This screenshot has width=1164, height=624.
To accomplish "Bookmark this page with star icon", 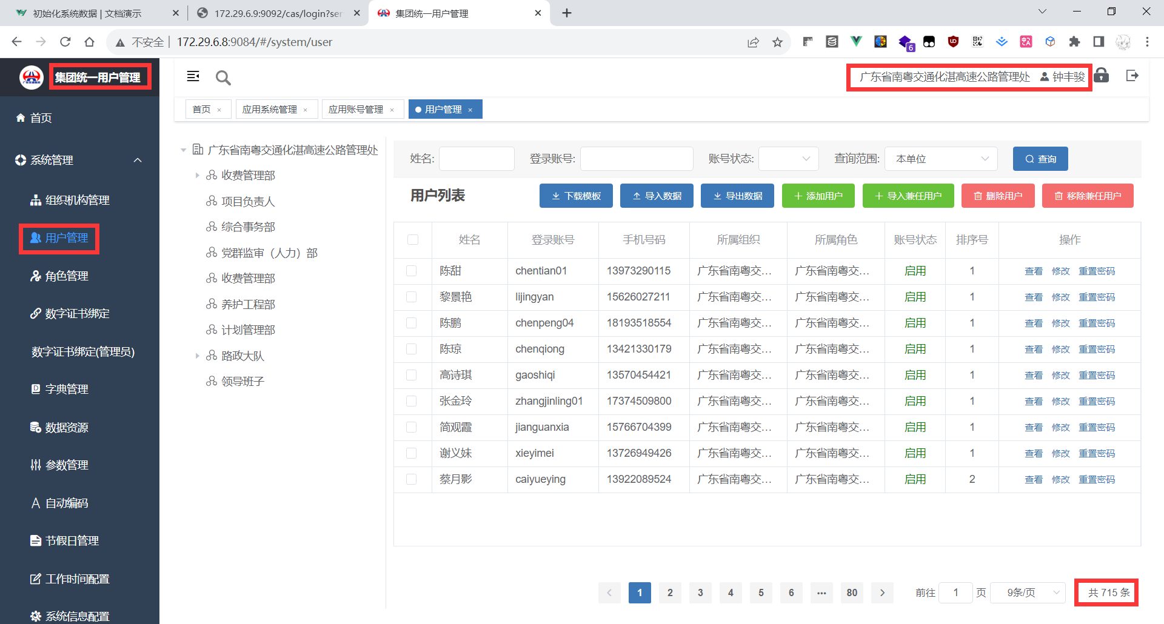I will [x=777, y=42].
